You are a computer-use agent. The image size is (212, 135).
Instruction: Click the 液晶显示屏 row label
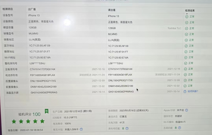12,93
